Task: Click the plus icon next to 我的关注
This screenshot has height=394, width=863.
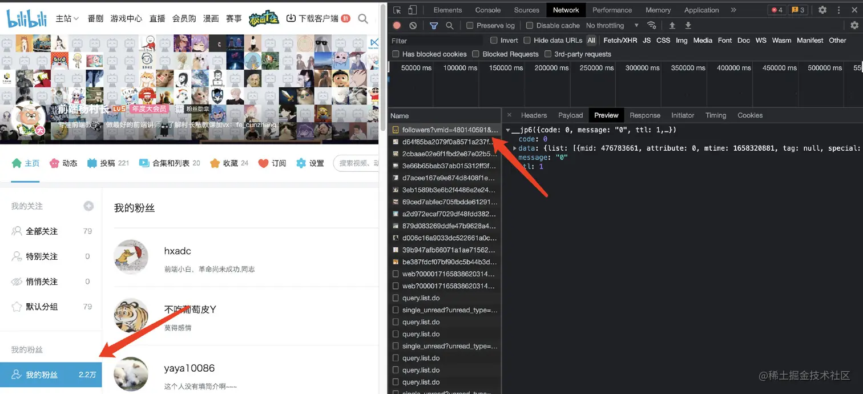Action: [88, 206]
